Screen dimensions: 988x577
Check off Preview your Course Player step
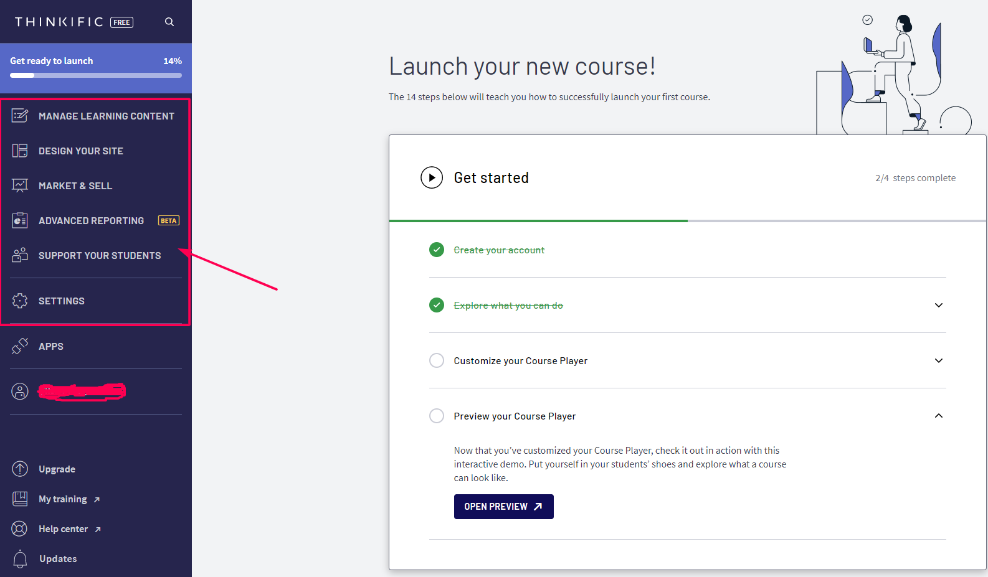coord(436,416)
